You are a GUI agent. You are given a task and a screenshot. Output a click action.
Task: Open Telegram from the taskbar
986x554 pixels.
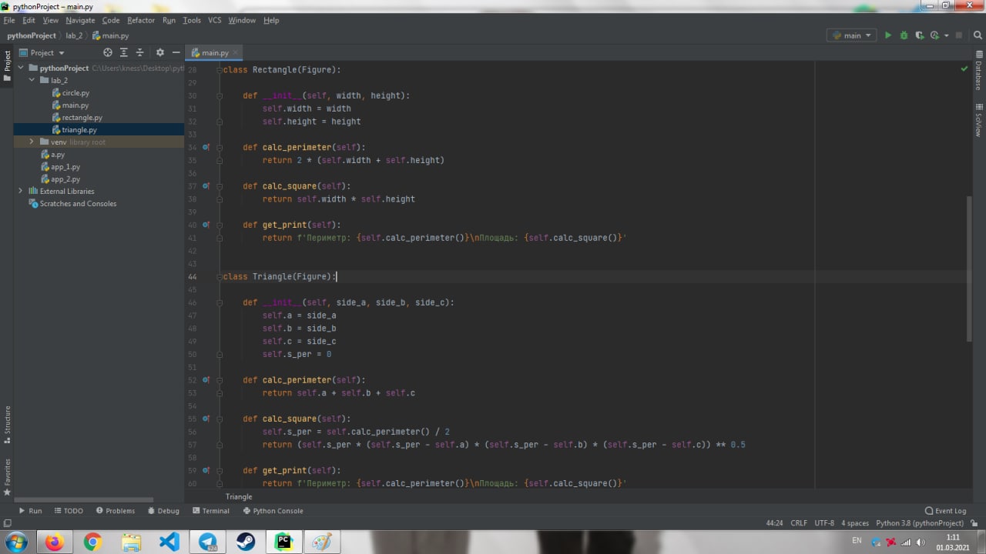click(207, 542)
